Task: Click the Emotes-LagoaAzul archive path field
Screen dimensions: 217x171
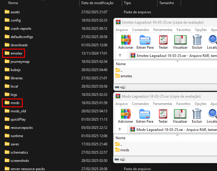Action: (x=174, y=55)
